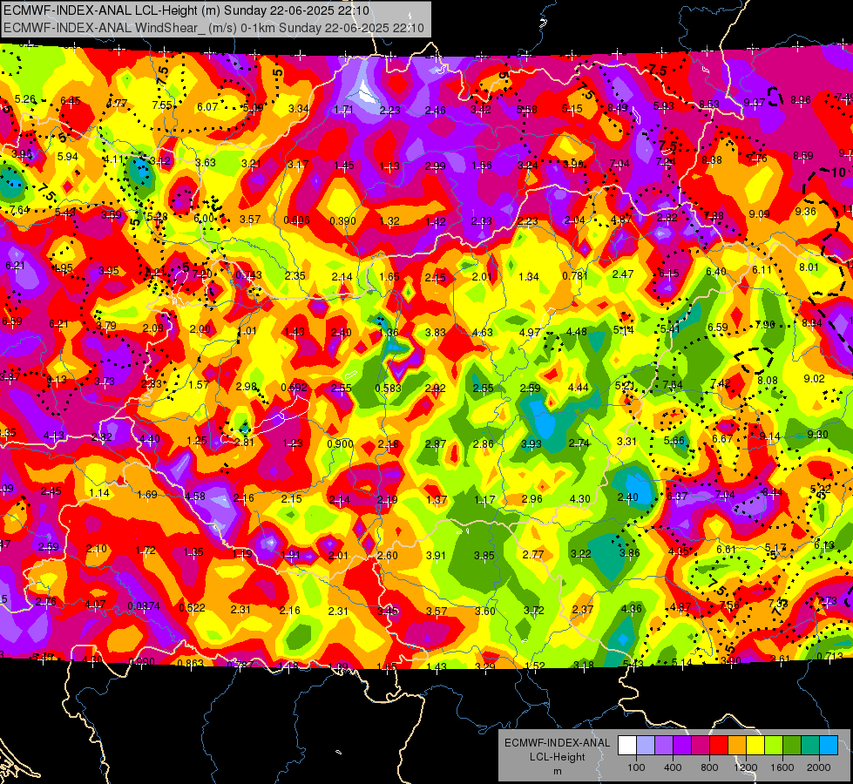
Task: Pick the map value 4.36
Action: click(631, 608)
